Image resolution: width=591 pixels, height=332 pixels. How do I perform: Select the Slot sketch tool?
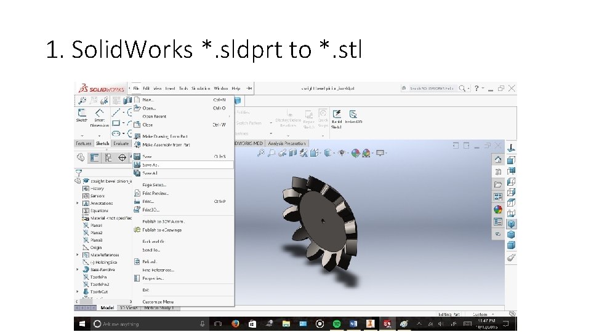116,133
